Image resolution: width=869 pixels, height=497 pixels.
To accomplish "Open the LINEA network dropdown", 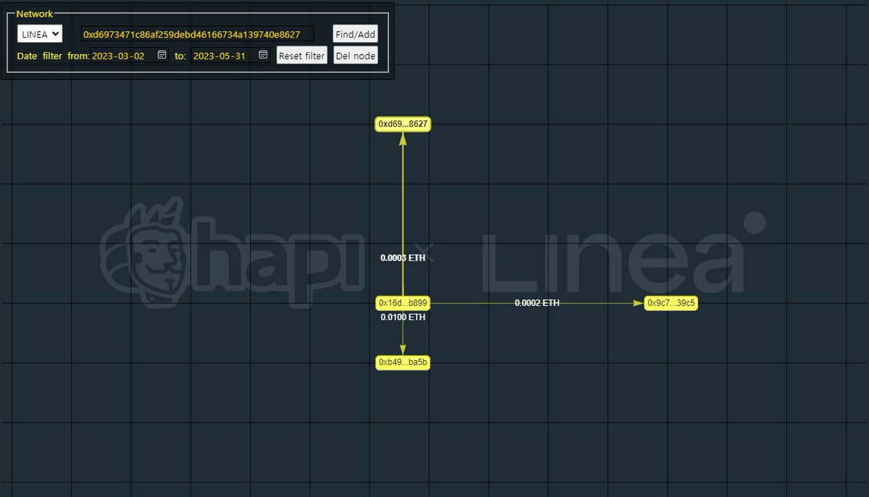I will 40,34.
